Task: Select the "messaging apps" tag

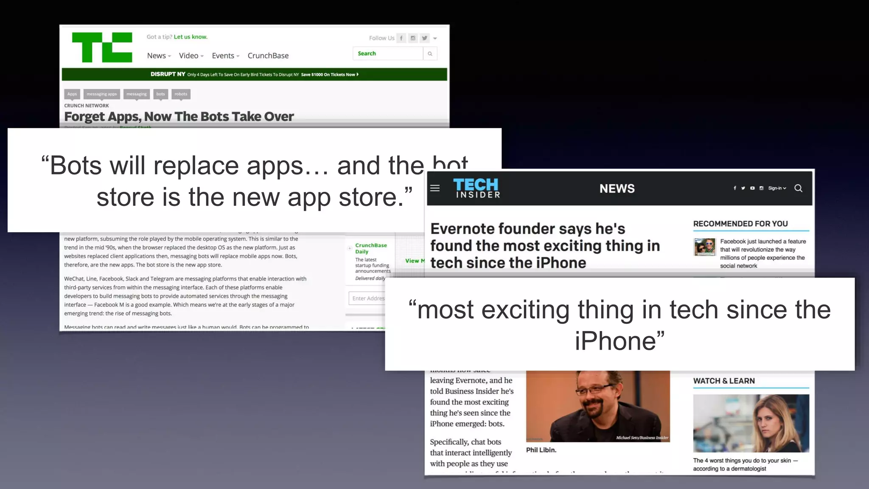Action: point(102,94)
